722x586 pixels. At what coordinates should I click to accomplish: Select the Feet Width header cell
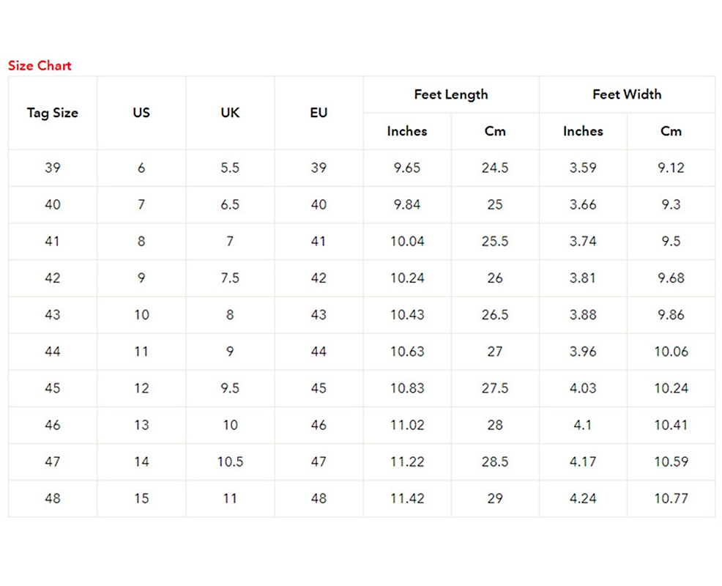click(627, 94)
